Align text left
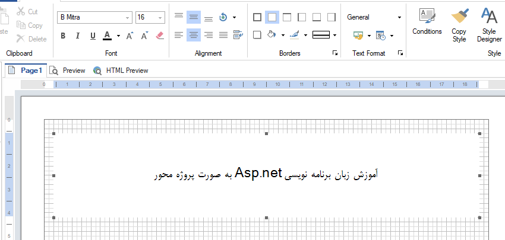Viewport: 505px width, 240px height. coord(179,35)
